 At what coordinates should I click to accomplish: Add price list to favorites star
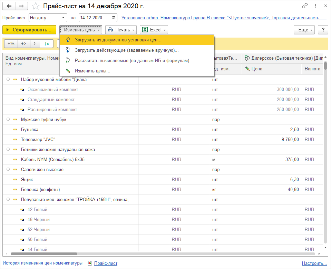(36, 6)
